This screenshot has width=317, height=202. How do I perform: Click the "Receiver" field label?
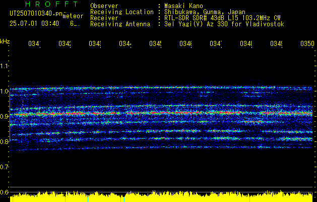pyautogui.click(x=104, y=18)
